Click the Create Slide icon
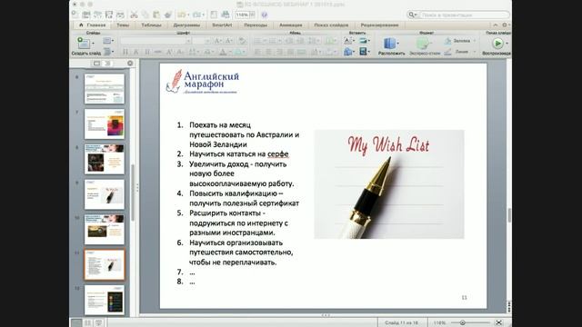The height and width of the screenshot is (327, 582). coord(83,43)
